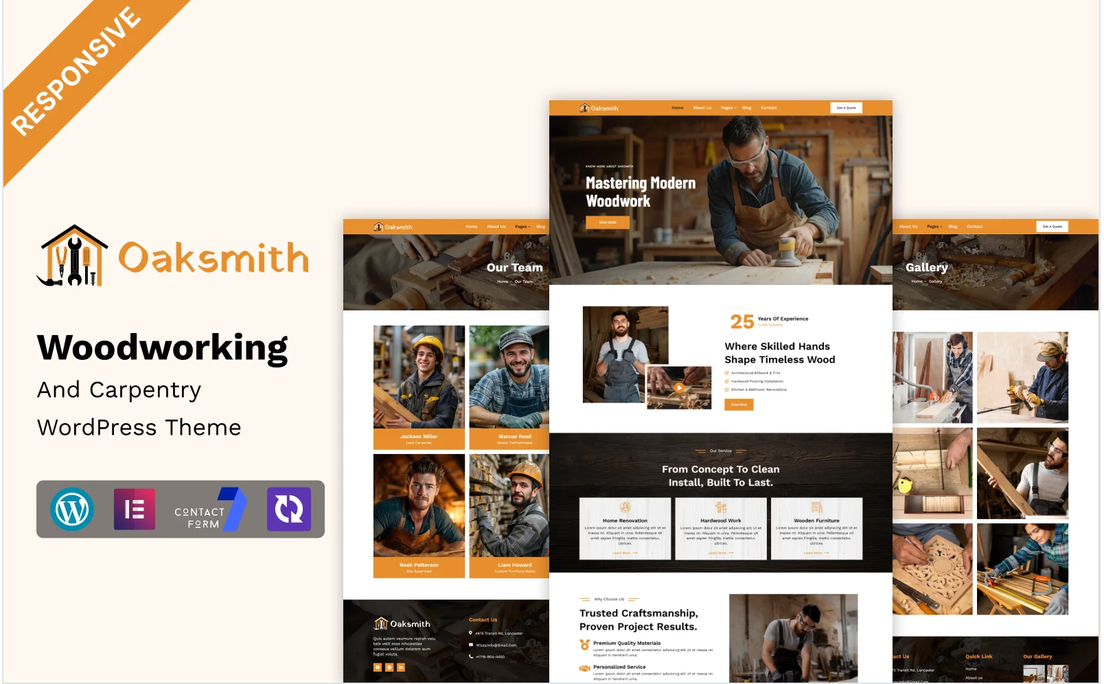The width and height of the screenshot is (1104, 684).
Task: Open Contact in the home page navigation
Action: pyautogui.click(x=769, y=108)
